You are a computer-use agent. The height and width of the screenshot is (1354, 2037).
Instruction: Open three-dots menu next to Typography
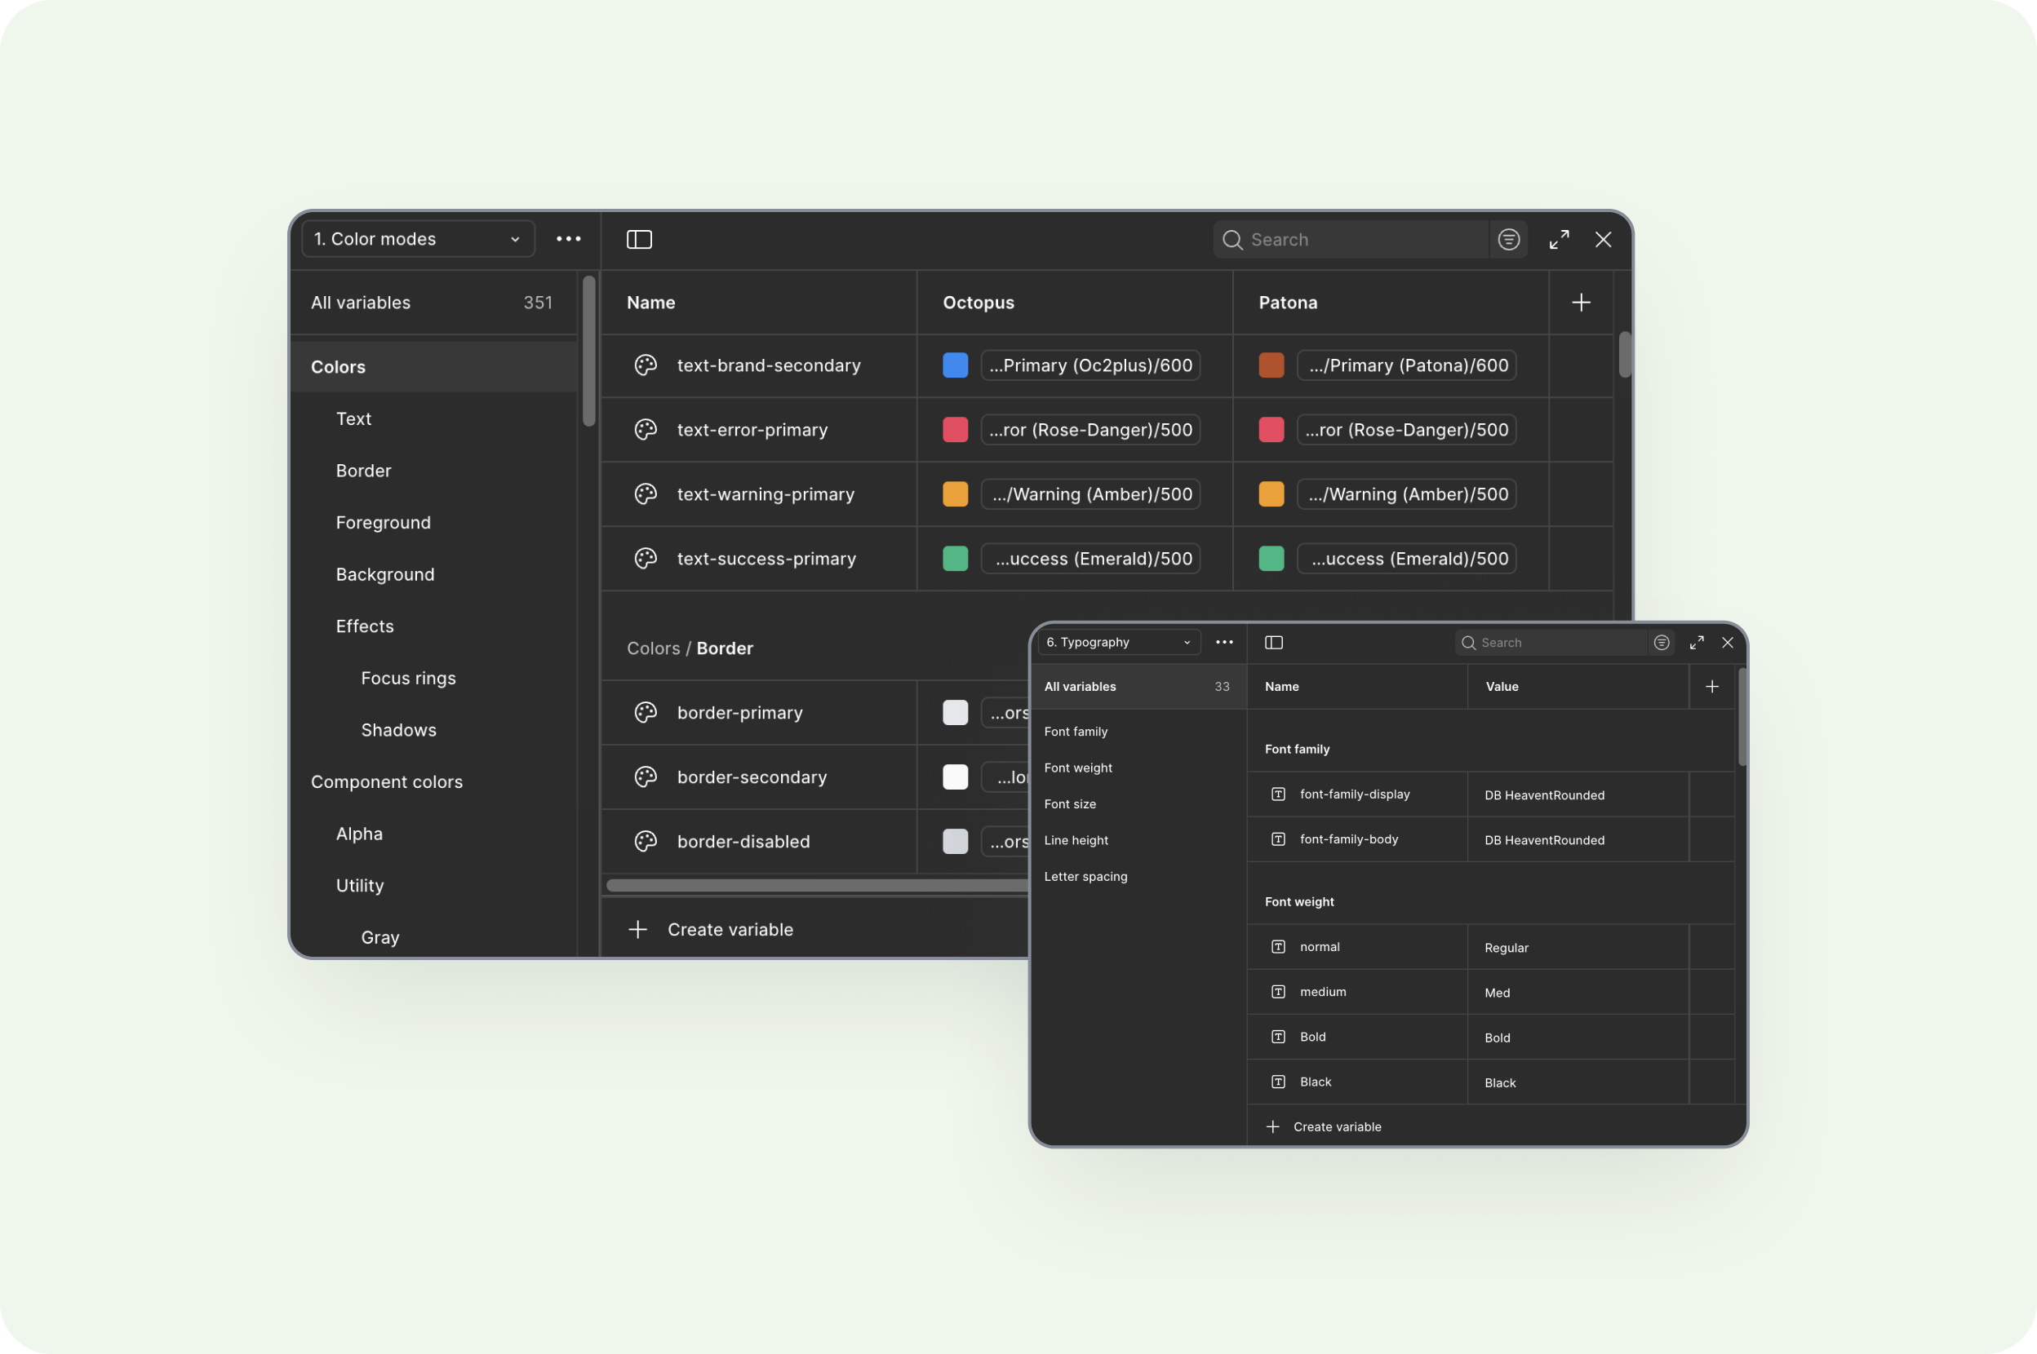click(x=1224, y=643)
